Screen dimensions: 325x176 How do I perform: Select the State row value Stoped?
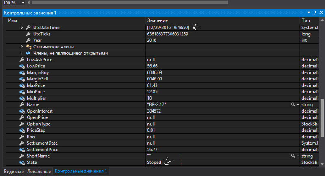154,162
